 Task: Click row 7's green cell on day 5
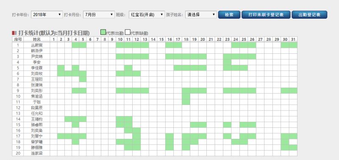tap(83, 79)
